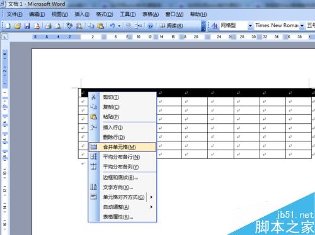This screenshot has width=315, height=235.
Task: Click the Insert Rows icon in the toolbar
Action: click(x=138, y=26)
